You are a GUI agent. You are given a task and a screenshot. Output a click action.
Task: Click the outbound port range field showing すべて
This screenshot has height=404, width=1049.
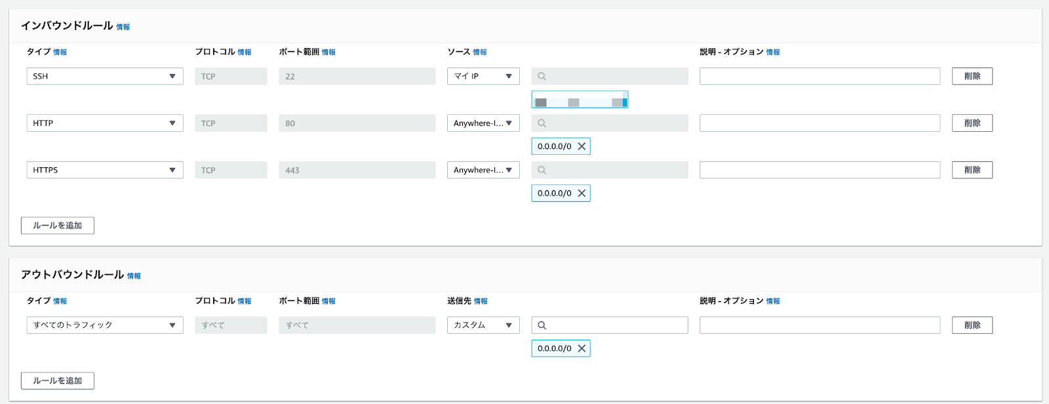(357, 325)
